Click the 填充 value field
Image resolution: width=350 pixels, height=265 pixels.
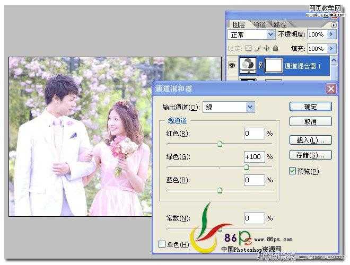317,48
